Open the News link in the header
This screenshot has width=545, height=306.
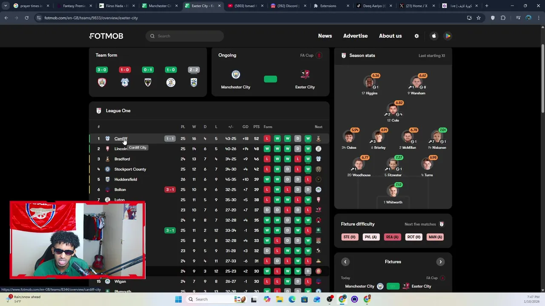click(x=325, y=36)
